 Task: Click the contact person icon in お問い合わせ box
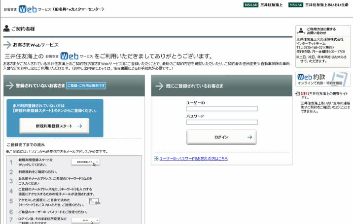(301, 30)
